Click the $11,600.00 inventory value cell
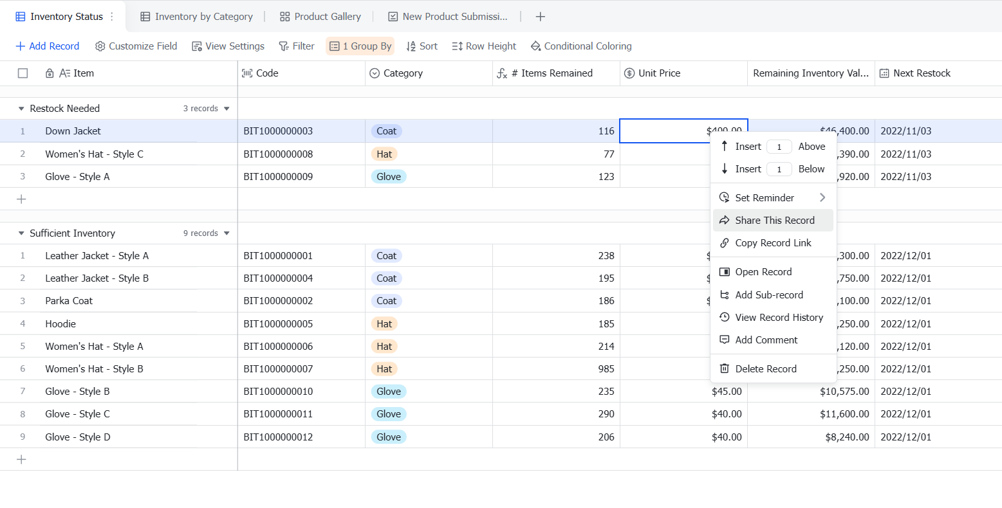Image resolution: width=1002 pixels, height=508 pixels. pos(811,414)
